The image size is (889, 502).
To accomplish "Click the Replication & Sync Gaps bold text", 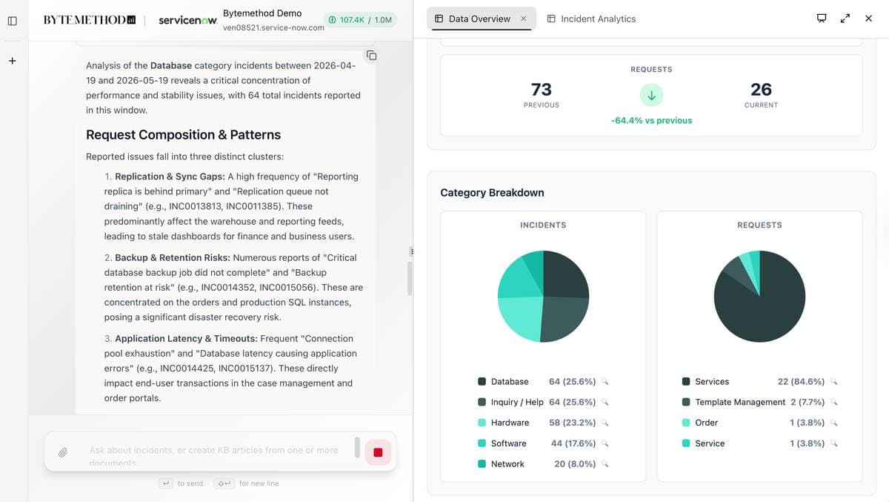I will (170, 176).
